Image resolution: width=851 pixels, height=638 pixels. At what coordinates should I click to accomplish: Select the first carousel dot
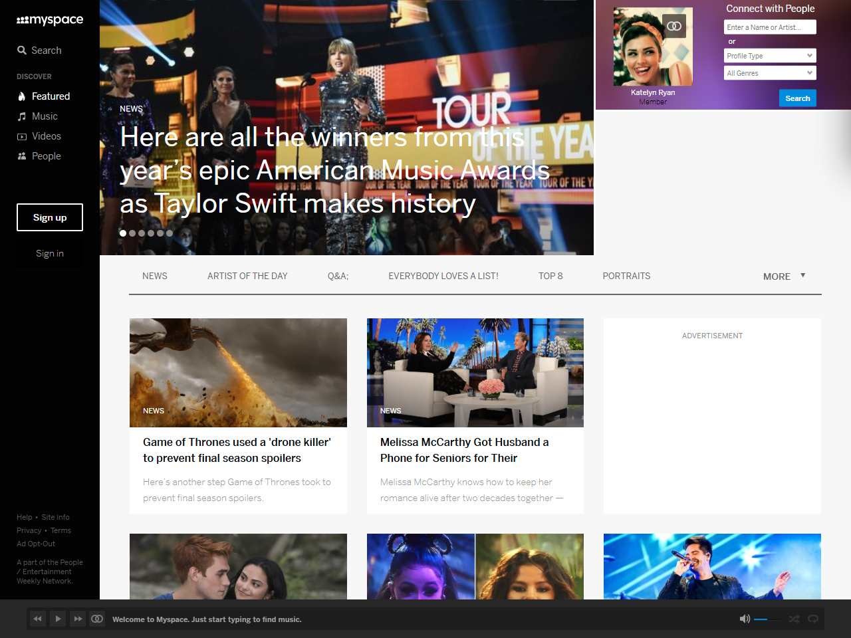[123, 233]
